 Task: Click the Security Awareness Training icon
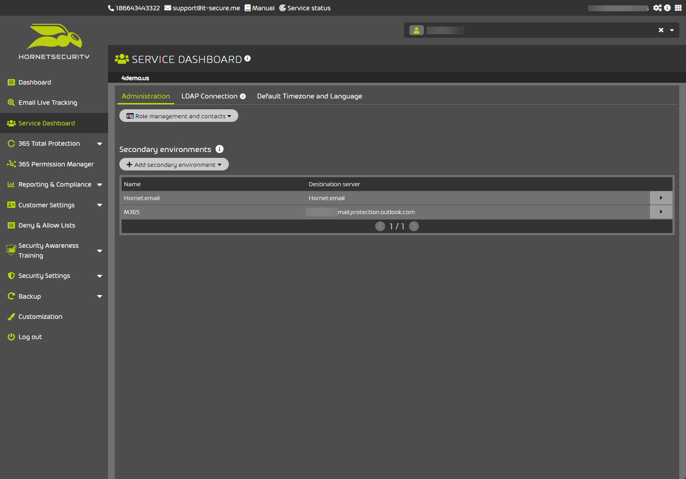tap(11, 250)
